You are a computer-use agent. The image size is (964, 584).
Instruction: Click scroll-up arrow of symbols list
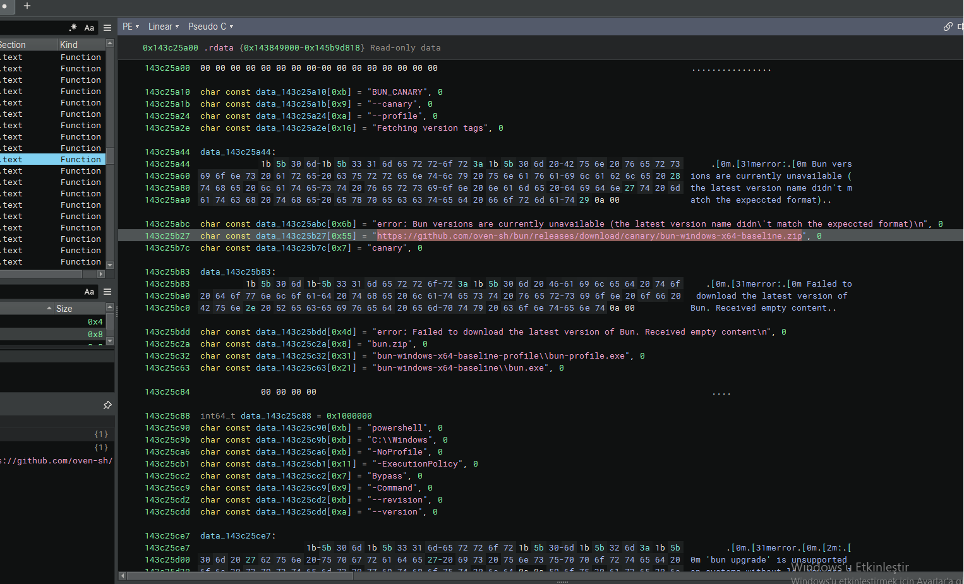pyautogui.click(x=110, y=43)
